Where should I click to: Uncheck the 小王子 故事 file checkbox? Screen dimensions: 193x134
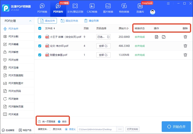click(40, 37)
